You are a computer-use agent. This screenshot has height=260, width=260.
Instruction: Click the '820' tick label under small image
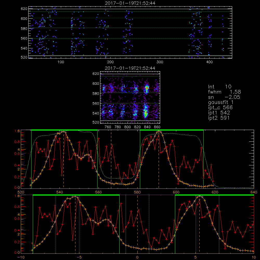click(x=138, y=127)
